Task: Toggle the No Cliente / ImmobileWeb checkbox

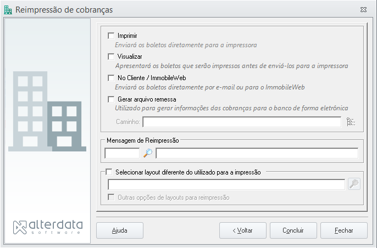Action: 111,78
